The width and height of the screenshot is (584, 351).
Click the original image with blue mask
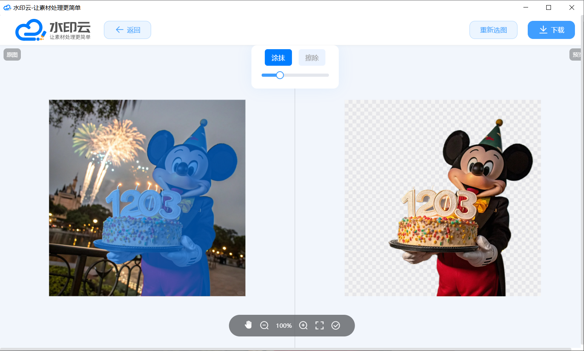coord(147,198)
